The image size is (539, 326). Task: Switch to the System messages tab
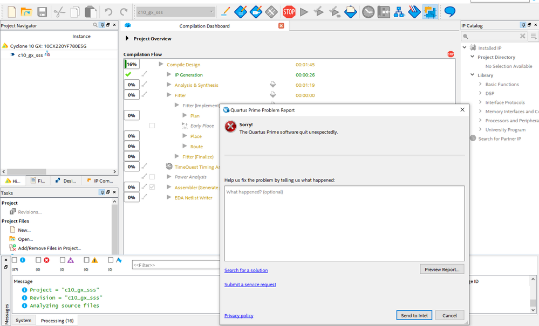click(23, 320)
